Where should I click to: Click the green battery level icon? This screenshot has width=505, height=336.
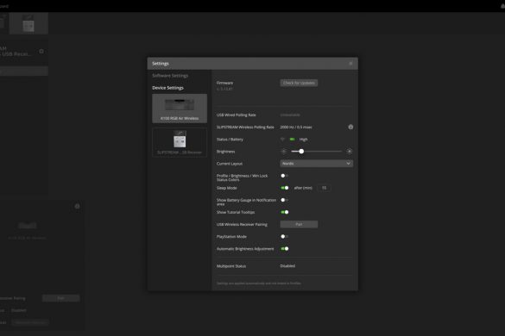[292, 140]
